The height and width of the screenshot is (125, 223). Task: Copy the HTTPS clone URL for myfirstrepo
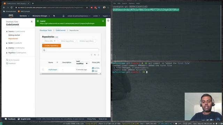(x=95, y=68)
